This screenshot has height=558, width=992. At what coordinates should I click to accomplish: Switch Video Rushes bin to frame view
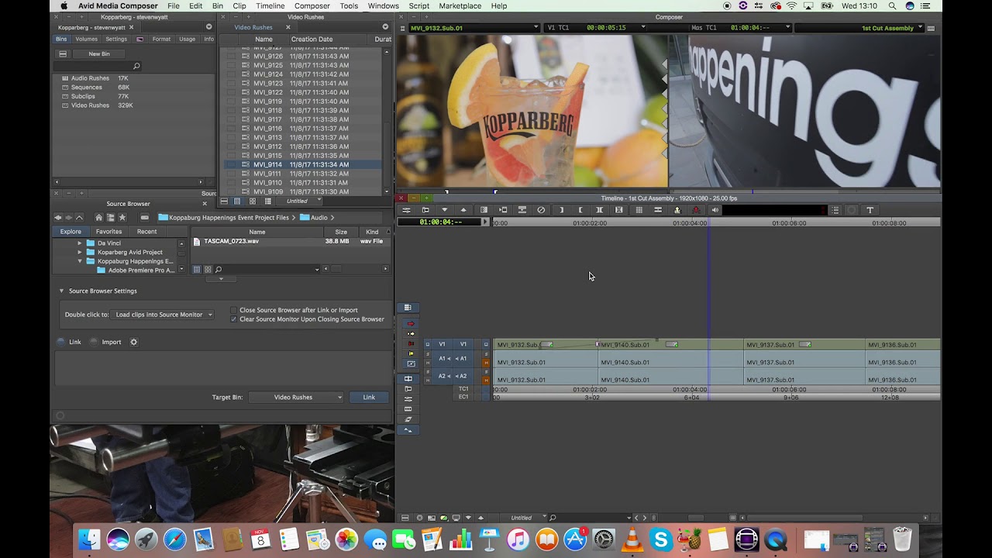(252, 201)
